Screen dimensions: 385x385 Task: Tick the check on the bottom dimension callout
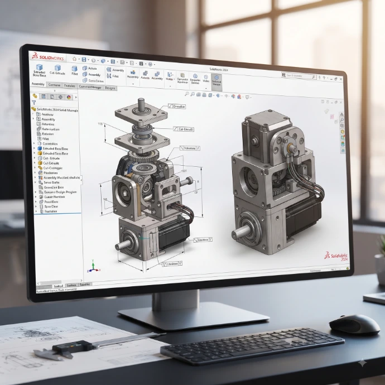(x=180, y=263)
